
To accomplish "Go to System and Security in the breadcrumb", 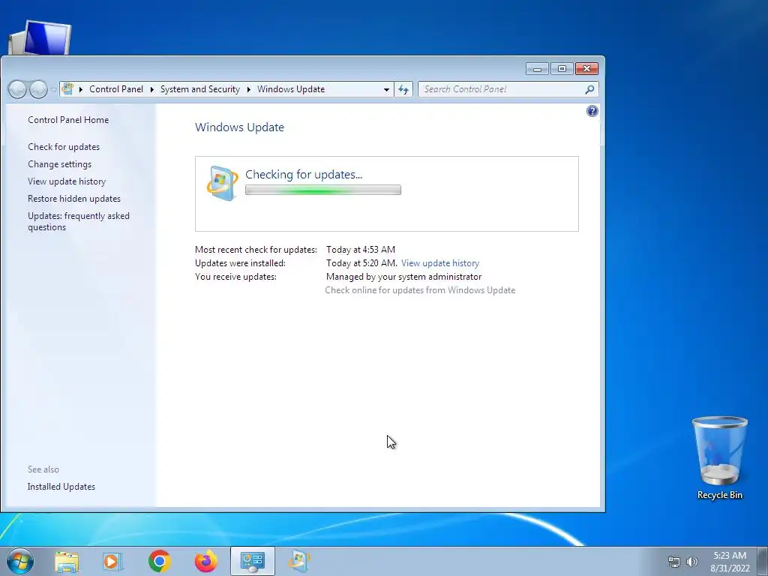I will (x=199, y=89).
